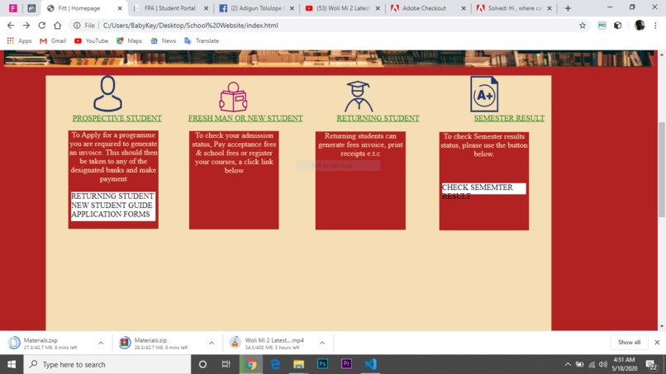Open Cortana circle icon on taskbar

[202, 364]
